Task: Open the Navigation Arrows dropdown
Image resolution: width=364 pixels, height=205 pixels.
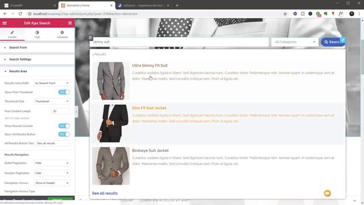Action: tap(52, 183)
